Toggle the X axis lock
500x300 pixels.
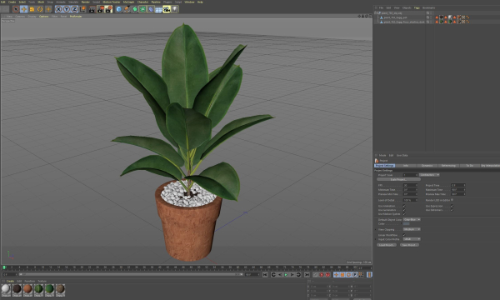(x=58, y=9)
